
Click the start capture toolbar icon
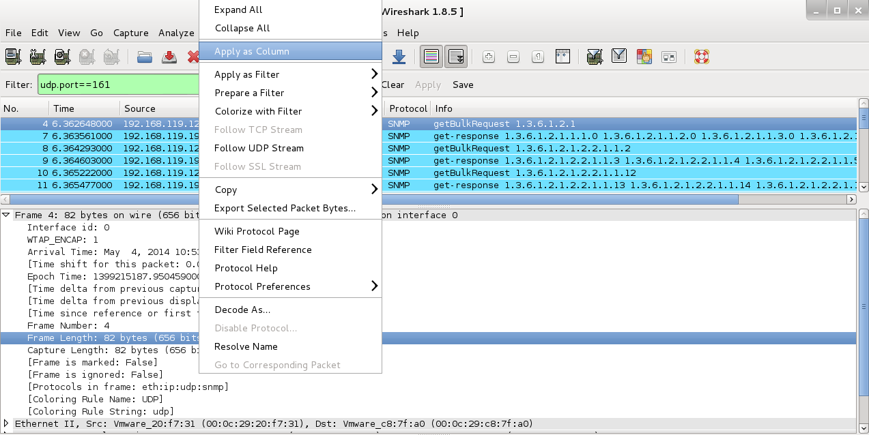pos(63,57)
